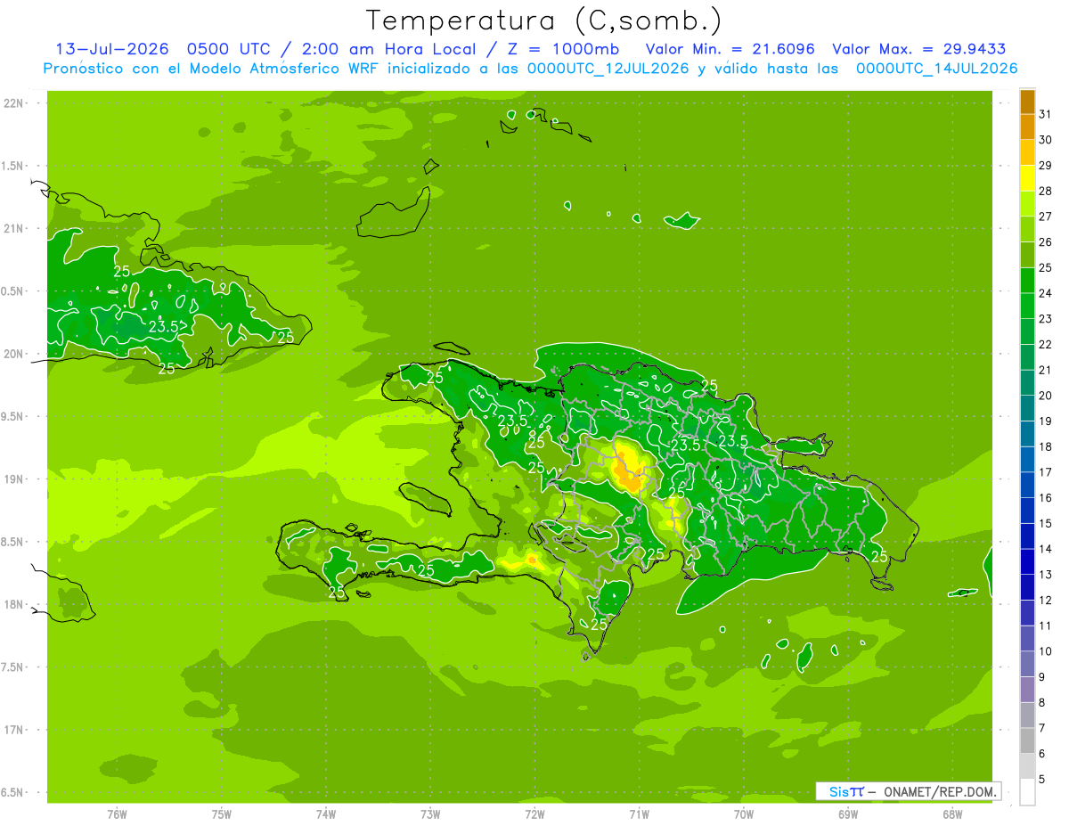Select the '13-Jul-2026' date text
Viewport: 1069px width, 826px height.
[112, 49]
